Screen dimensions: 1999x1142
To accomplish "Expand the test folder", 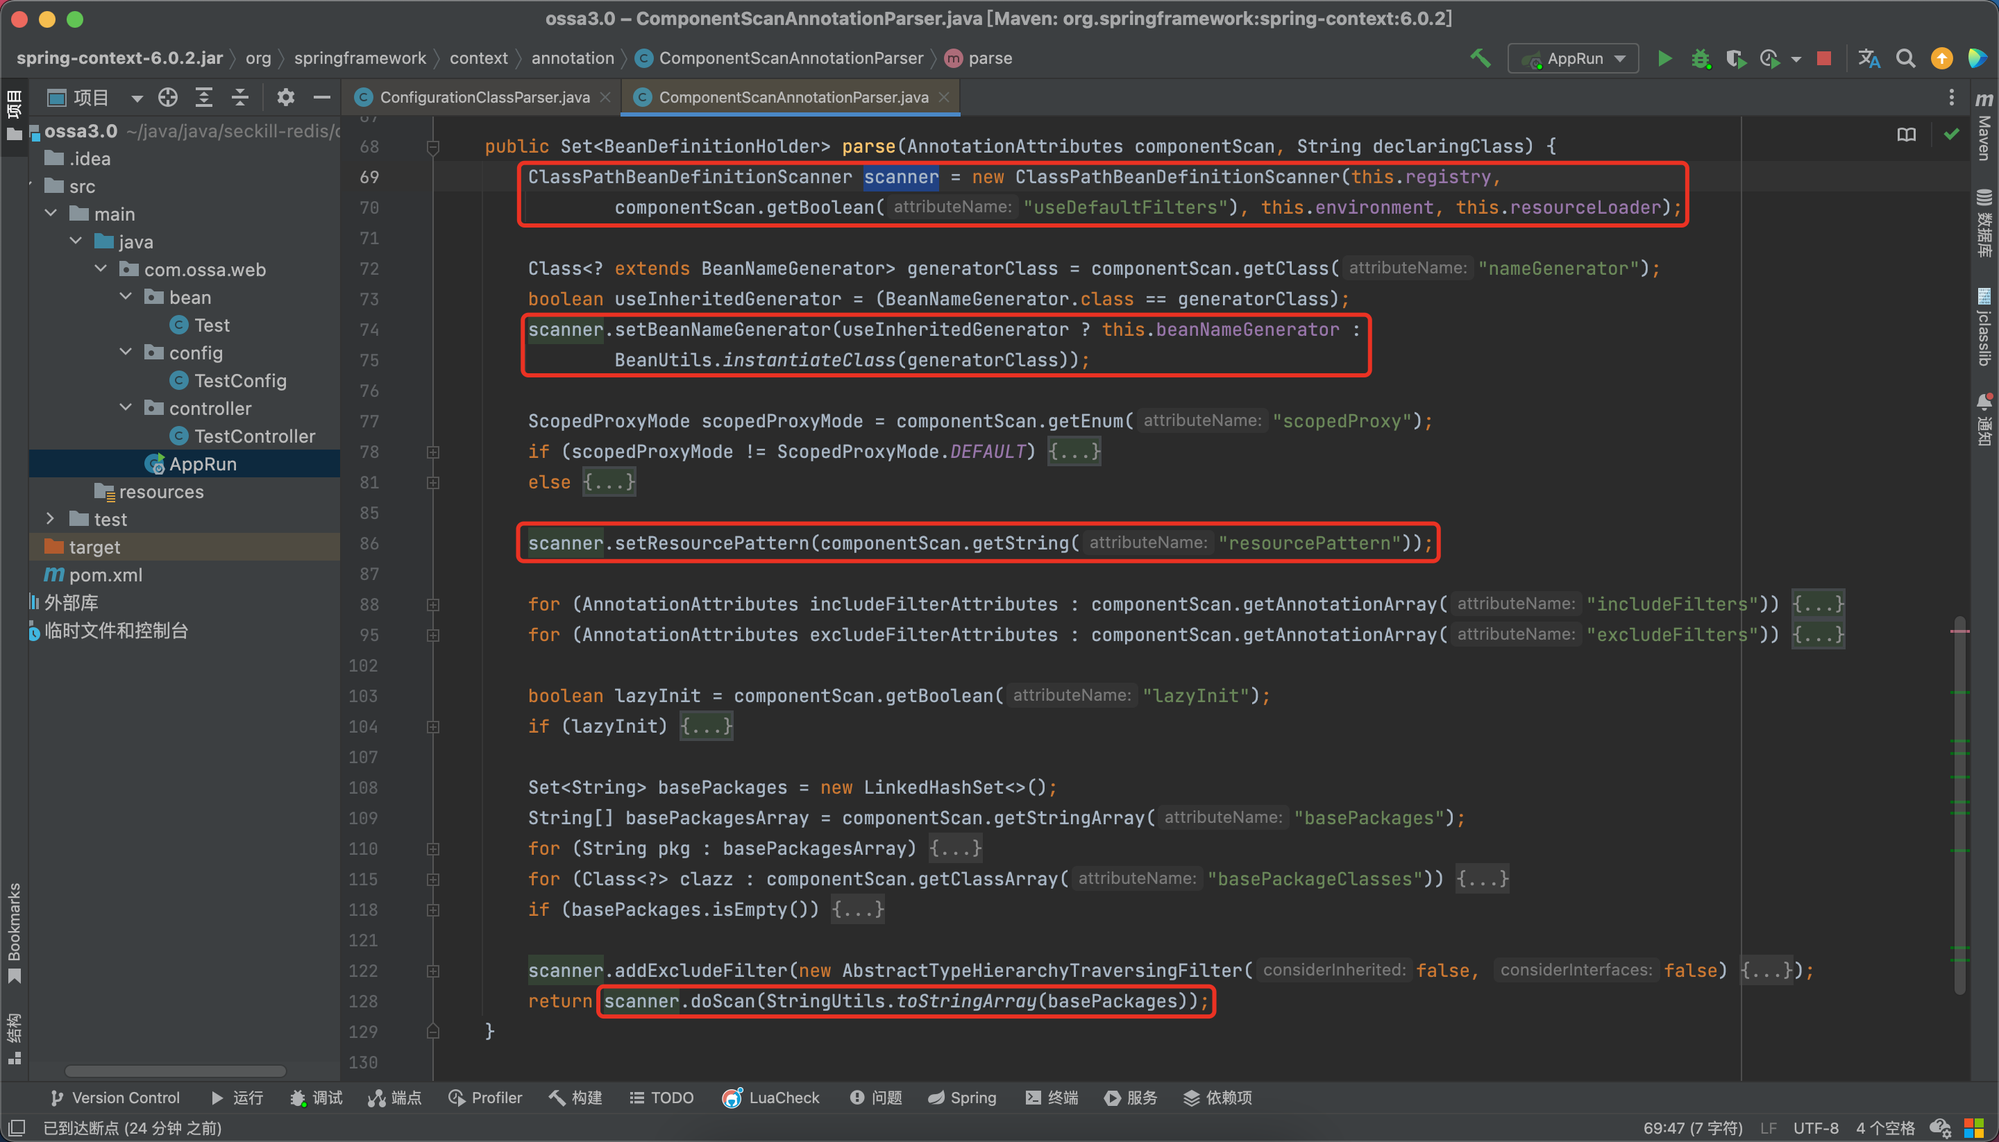I will (50, 519).
